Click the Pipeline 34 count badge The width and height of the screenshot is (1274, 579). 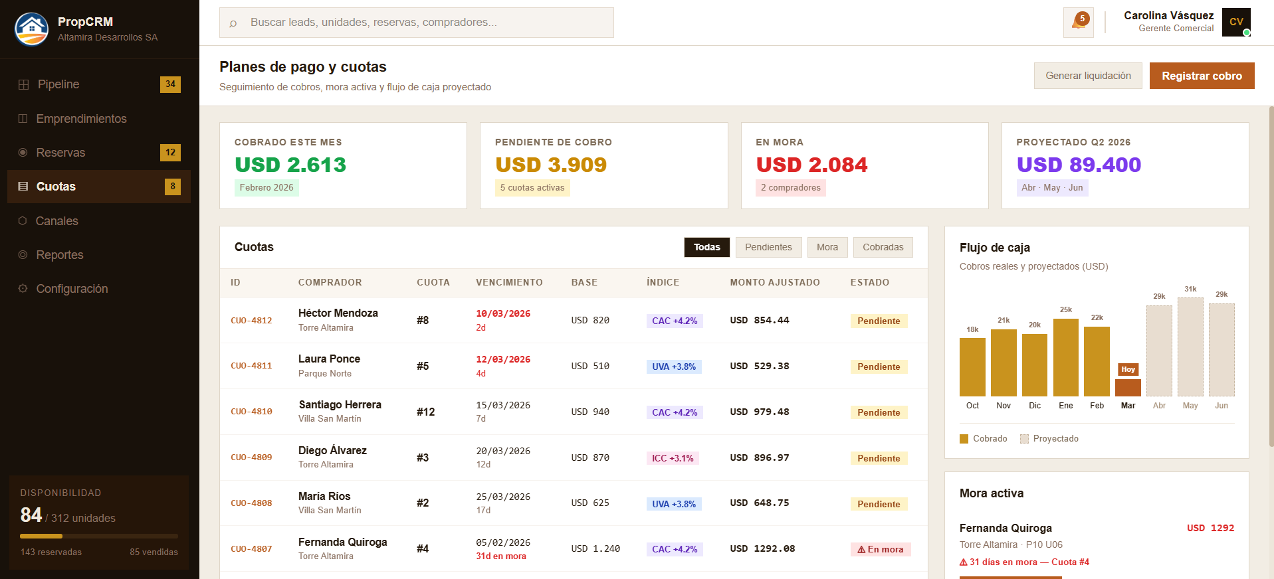pos(170,84)
